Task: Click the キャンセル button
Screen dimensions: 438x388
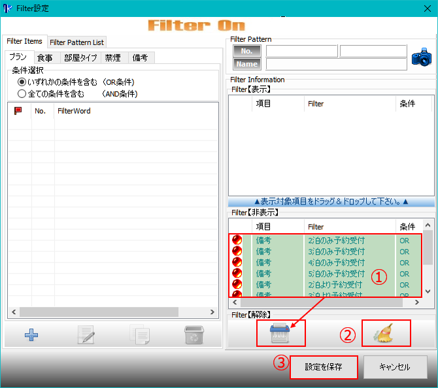Action: (x=395, y=367)
